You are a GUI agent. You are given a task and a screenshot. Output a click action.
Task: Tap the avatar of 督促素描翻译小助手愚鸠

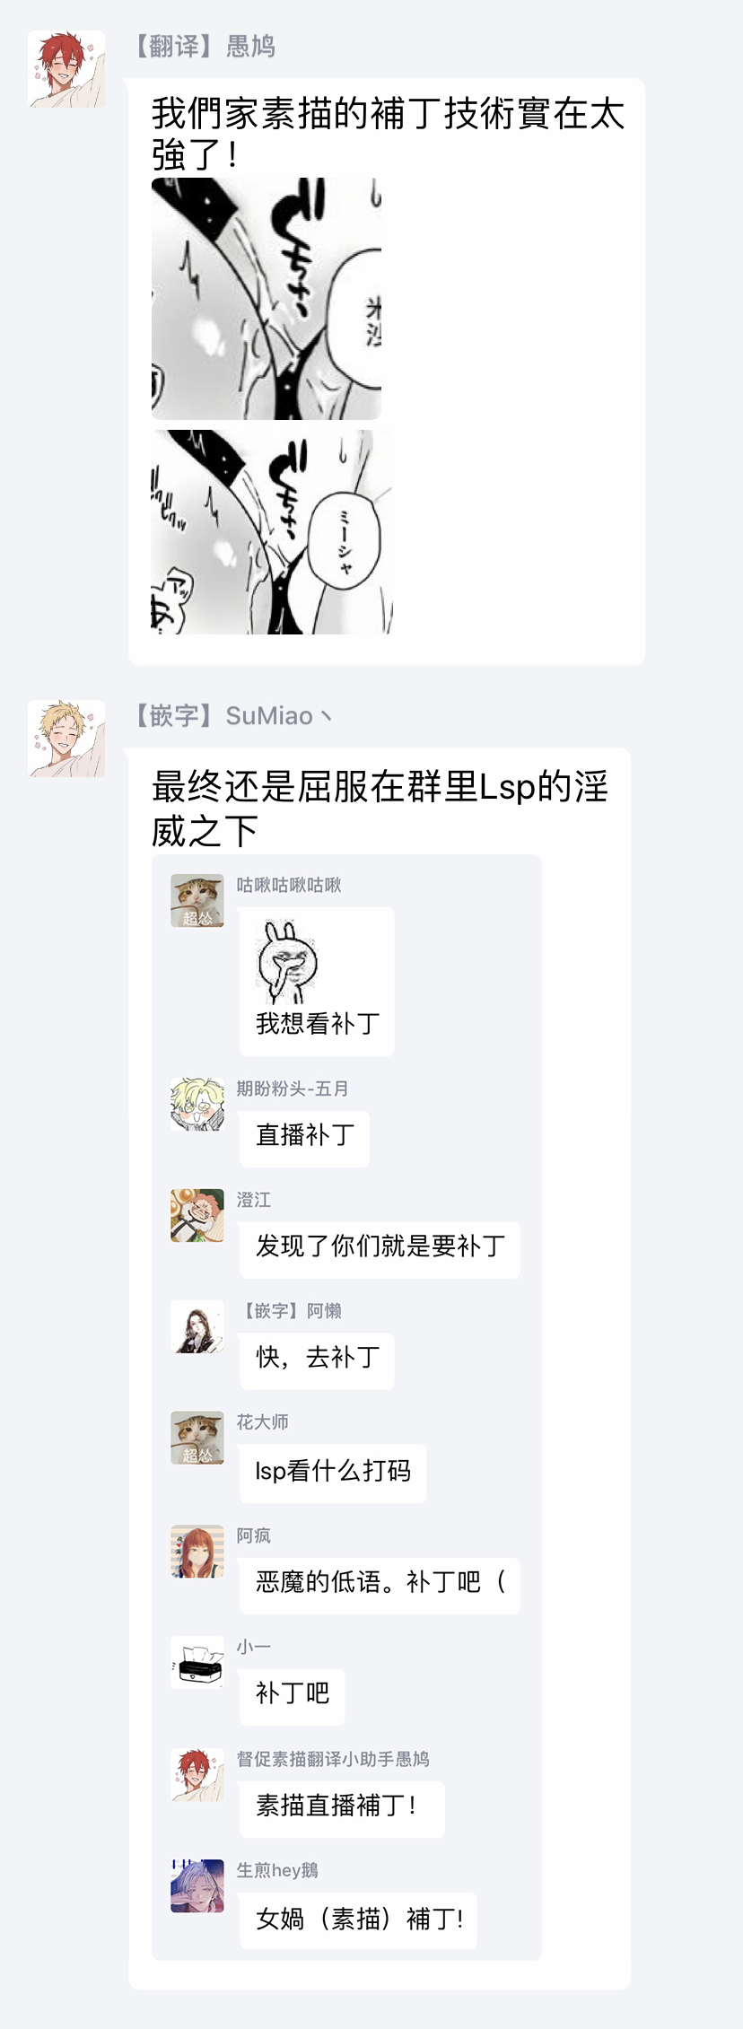tap(197, 1774)
